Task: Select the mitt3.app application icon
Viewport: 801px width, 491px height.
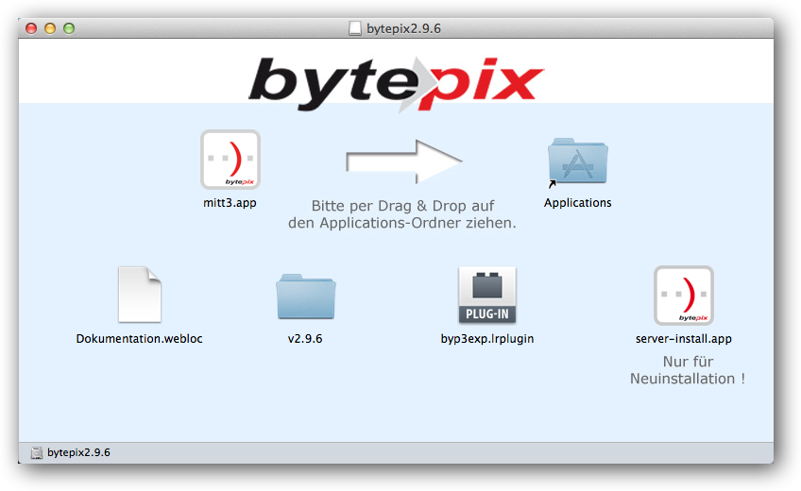Action: coord(230,160)
